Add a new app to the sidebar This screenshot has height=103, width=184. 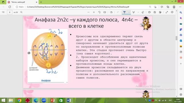[x=181, y=64]
